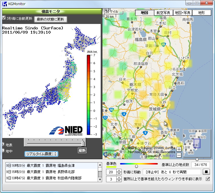The height and width of the screenshot is (193, 215).
Task: Click the KGMonitor title bar icon
Action: point(5,4)
